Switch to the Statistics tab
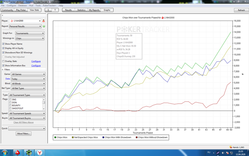 [x=81, y=10]
